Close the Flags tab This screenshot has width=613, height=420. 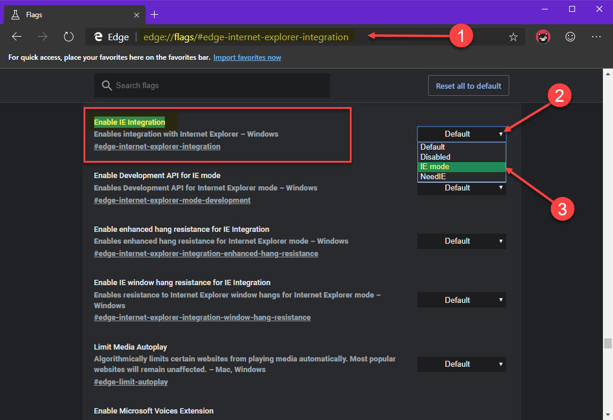point(136,15)
